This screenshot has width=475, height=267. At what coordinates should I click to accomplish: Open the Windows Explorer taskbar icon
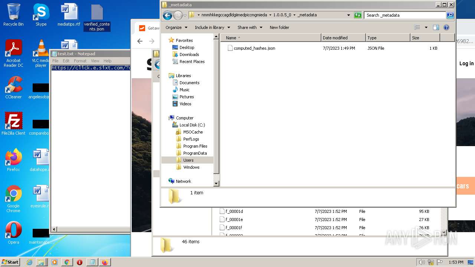[41, 262]
